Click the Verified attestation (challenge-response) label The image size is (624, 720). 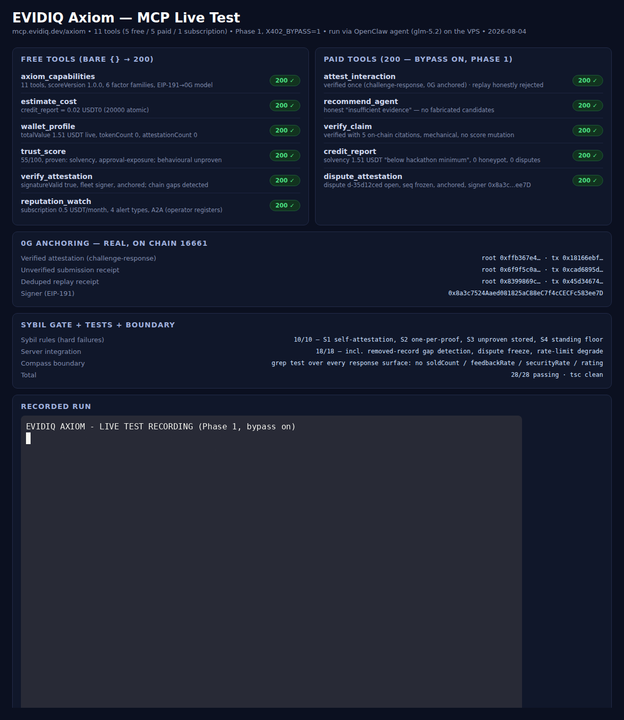89,259
